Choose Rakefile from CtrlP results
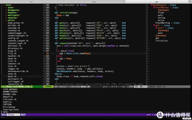The image size is (192, 120). (x=8, y=97)
